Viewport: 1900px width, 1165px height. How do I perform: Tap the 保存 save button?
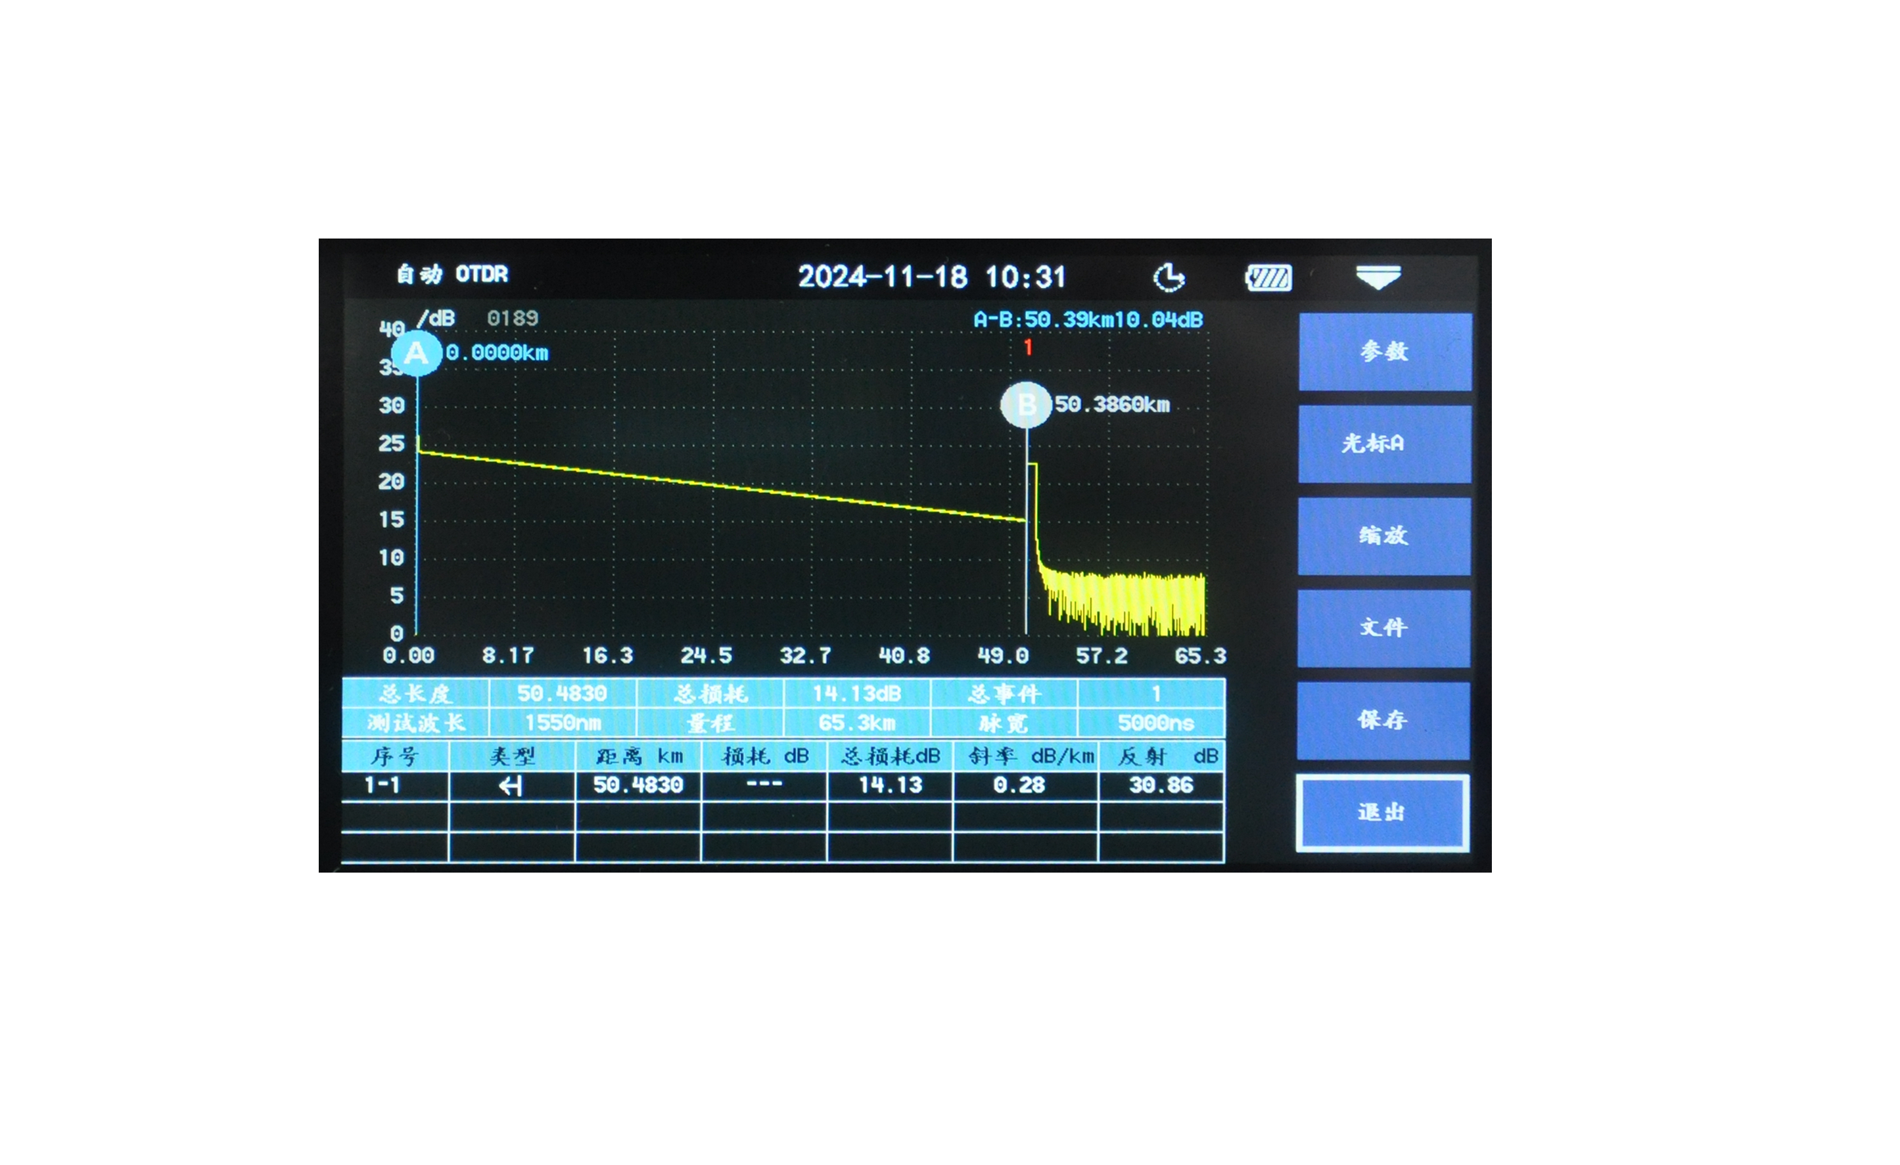click(1383, 720)
